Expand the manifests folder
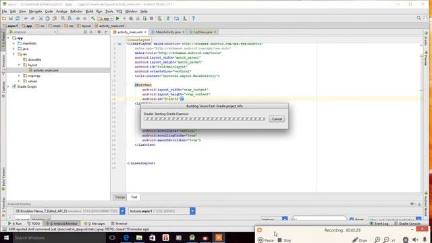 (13, 43)
